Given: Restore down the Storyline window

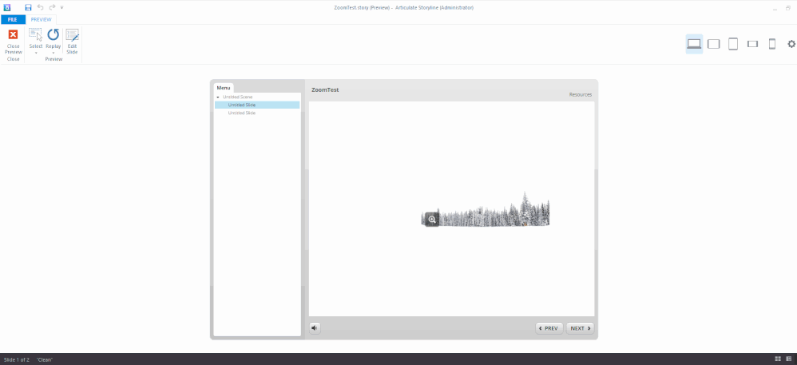Looking at the screenshot, I should (788, 8).
